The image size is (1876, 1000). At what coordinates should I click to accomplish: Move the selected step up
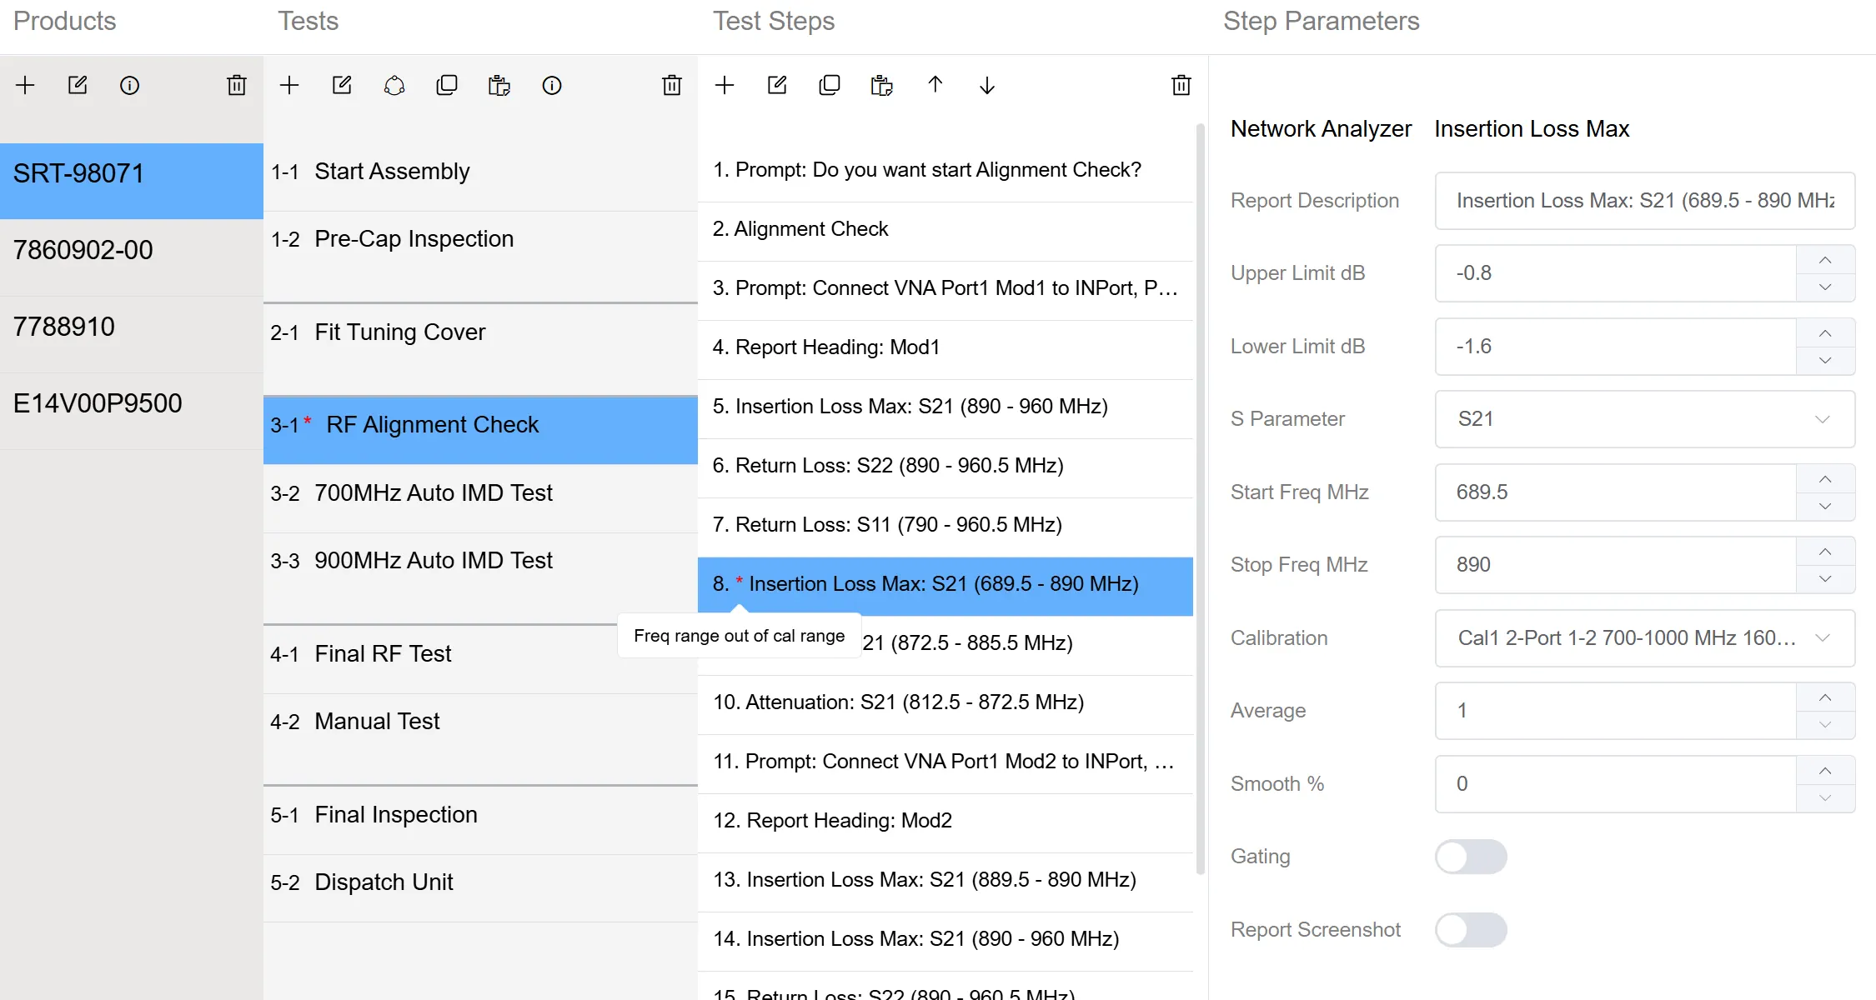coord(935,85)
